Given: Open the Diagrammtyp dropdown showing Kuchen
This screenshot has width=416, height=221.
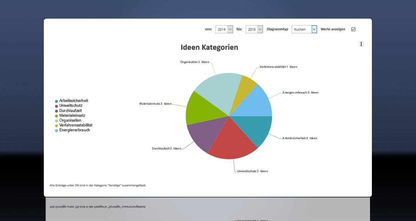Looking at the screenshot, I should [304, 29].
